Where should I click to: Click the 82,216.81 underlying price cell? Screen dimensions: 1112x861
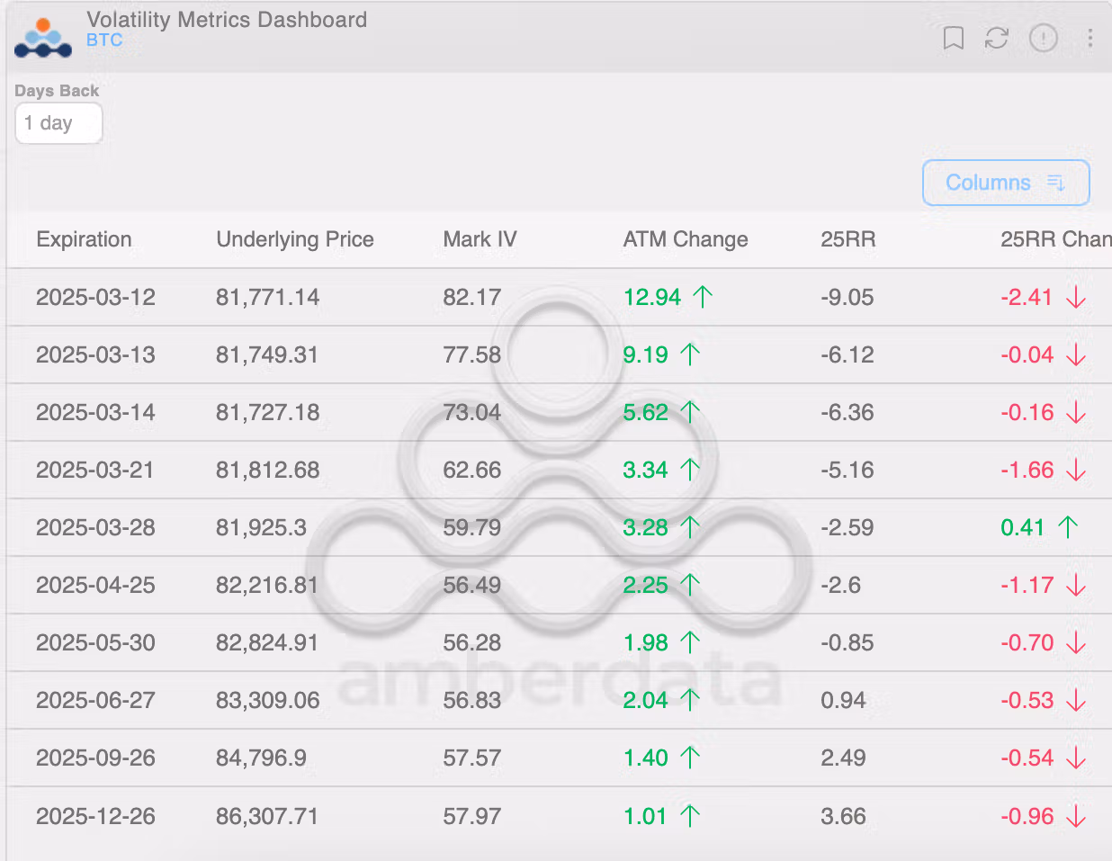click(x=267, y=585)
